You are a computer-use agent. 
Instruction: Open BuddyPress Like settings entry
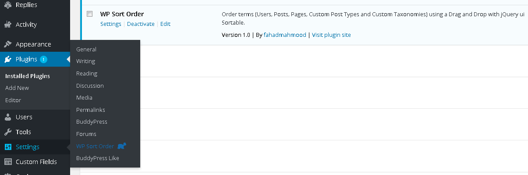click(98, 158)
